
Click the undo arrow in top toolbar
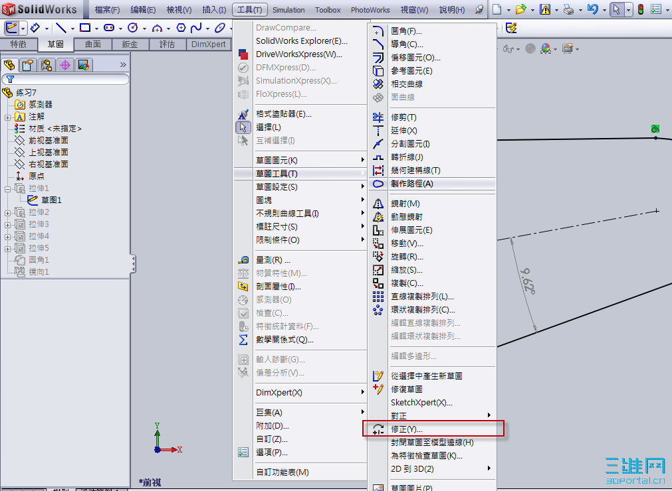click(x=593, y=9)
